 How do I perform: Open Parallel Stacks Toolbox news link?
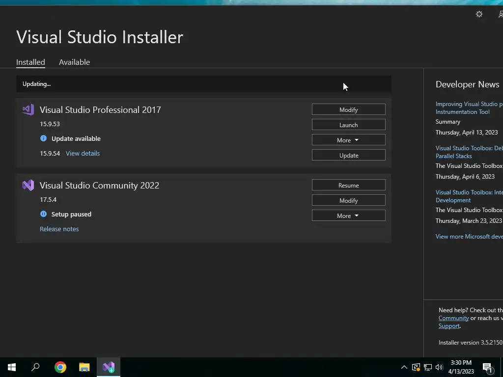click(x=469, y=152)
